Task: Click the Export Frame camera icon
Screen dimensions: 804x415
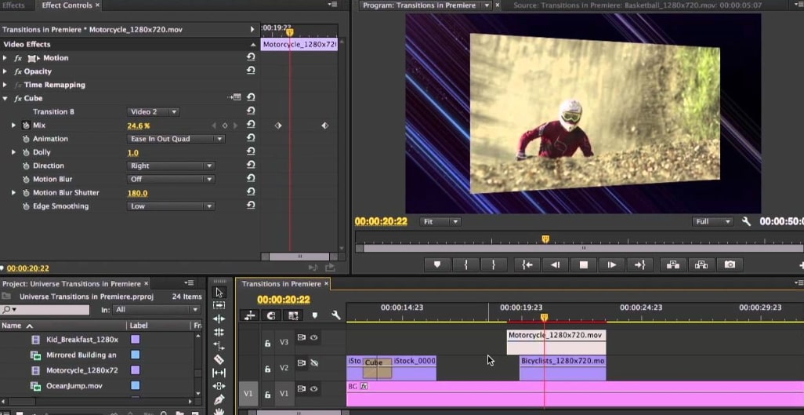Action: click(730, 264)
